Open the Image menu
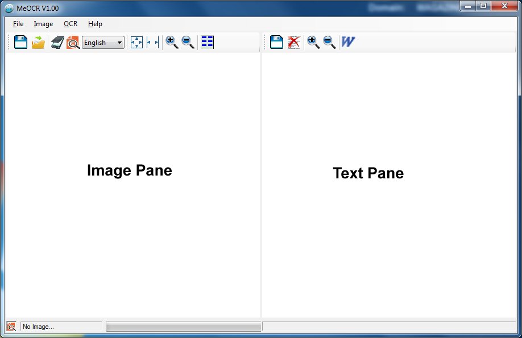 click(x=43, y=24)
